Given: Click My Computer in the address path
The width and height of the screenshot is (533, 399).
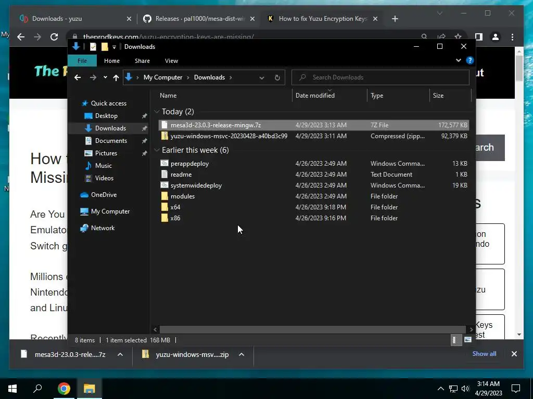Looking at the screenshot, I should 163,77.
